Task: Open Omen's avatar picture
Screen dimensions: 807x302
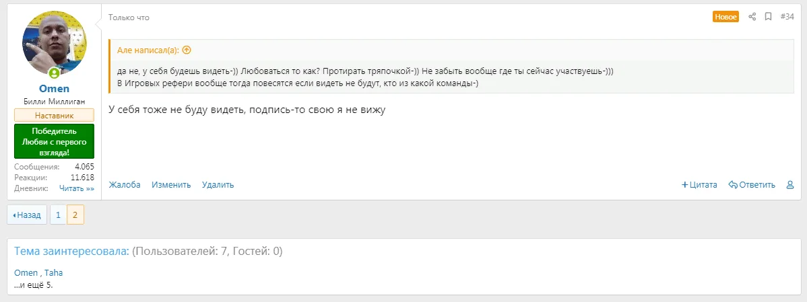Action: [55, 44]
